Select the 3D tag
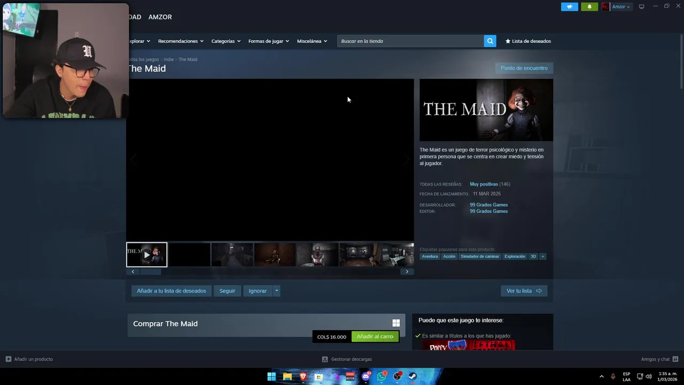 (533, 257)
